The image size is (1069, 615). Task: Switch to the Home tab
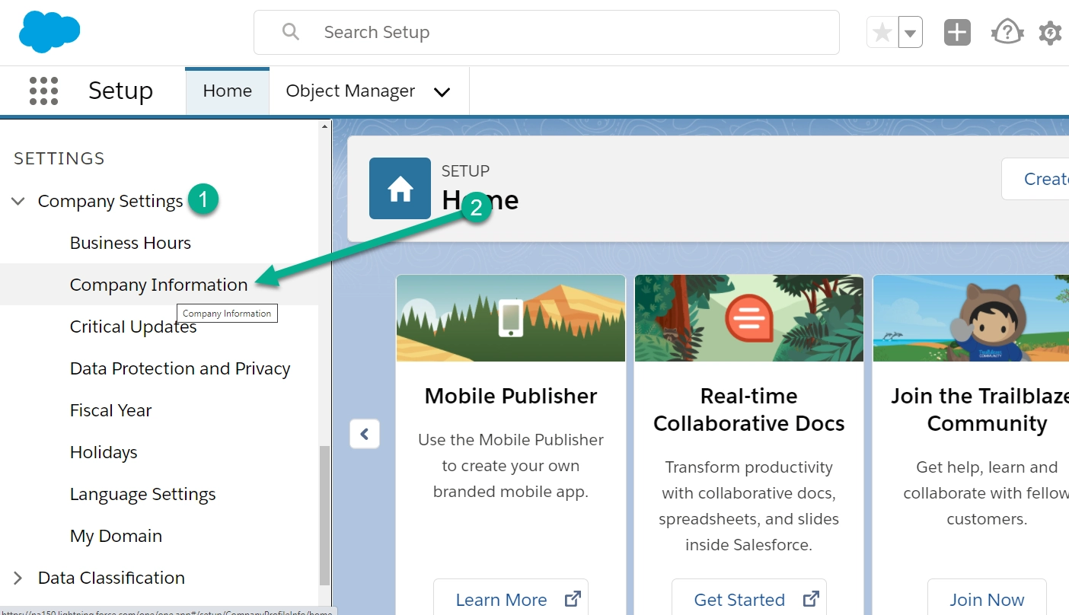tap(227, 91)
